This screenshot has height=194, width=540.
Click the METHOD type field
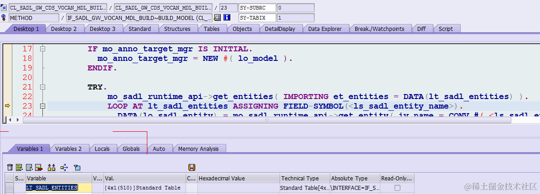(34, 18)
